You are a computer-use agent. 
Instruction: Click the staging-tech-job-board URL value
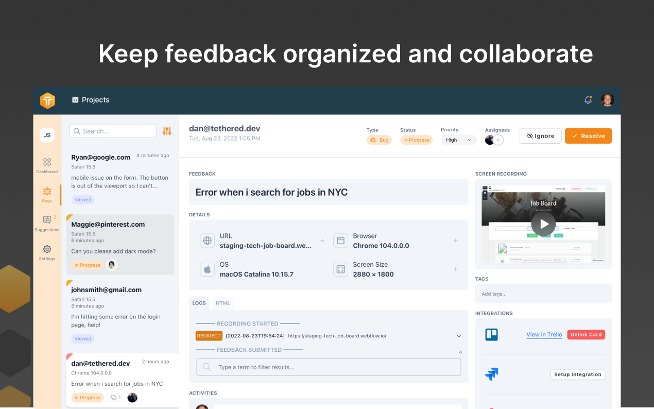[x=266, y=246]
